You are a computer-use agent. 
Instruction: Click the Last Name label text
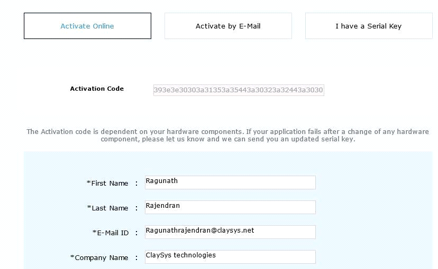coord(109,208)
